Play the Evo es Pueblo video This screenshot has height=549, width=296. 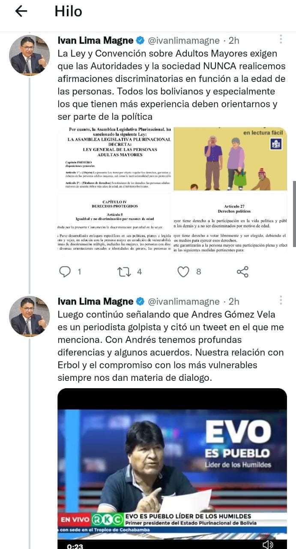172,468
